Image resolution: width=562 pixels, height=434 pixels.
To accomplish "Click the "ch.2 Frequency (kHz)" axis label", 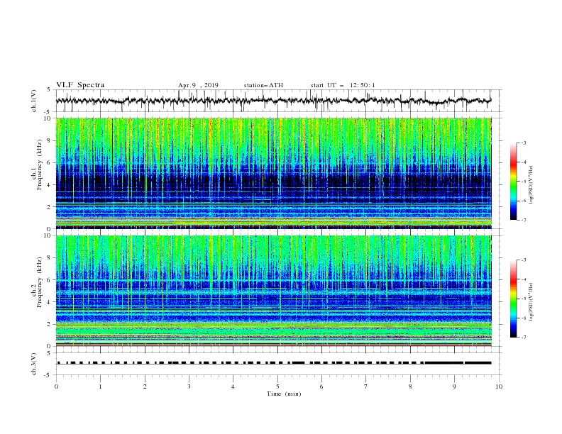I will tap(36, 282).
